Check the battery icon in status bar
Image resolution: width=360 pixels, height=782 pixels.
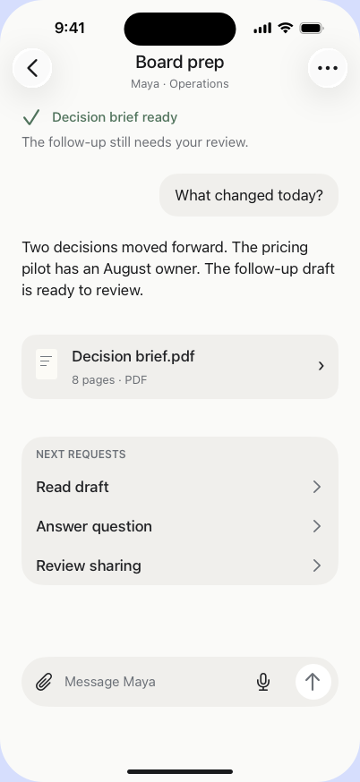coord(312,29)
